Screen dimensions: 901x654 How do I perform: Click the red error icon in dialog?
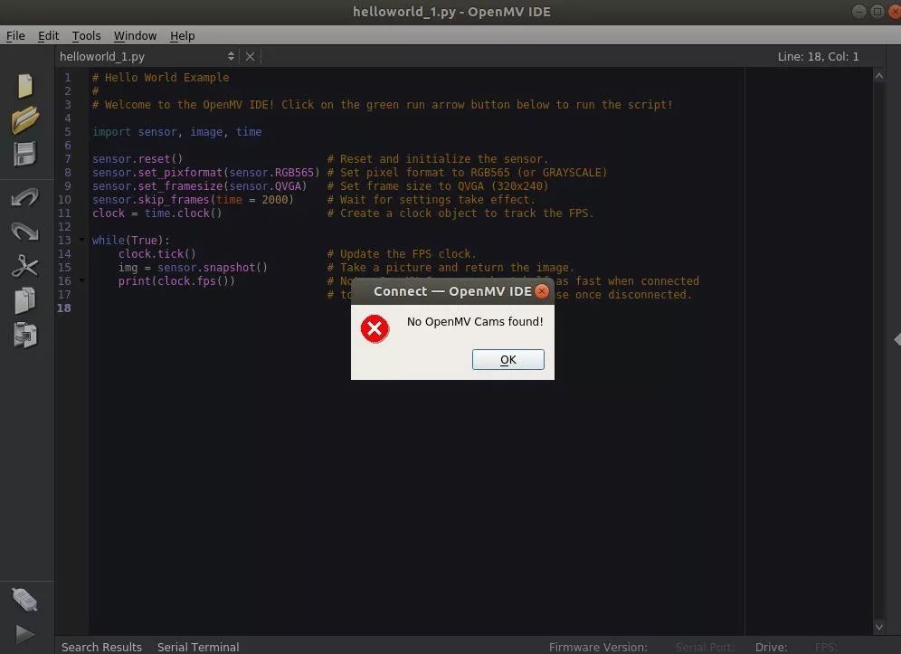coord(375,328)
